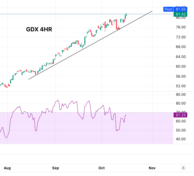Click the Post 81.55 price label

(x=175, y=9)
